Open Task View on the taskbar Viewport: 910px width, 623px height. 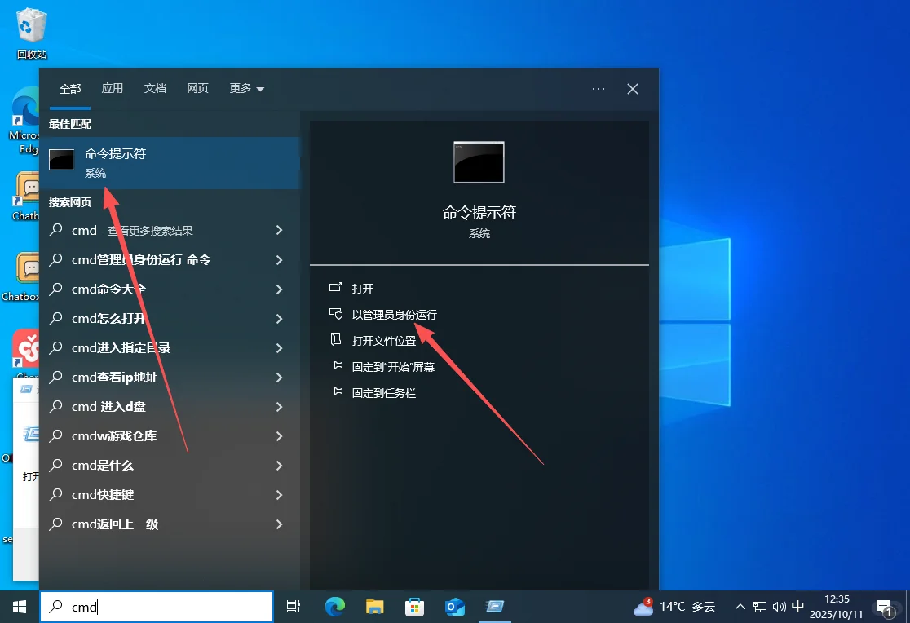(293, 607)
